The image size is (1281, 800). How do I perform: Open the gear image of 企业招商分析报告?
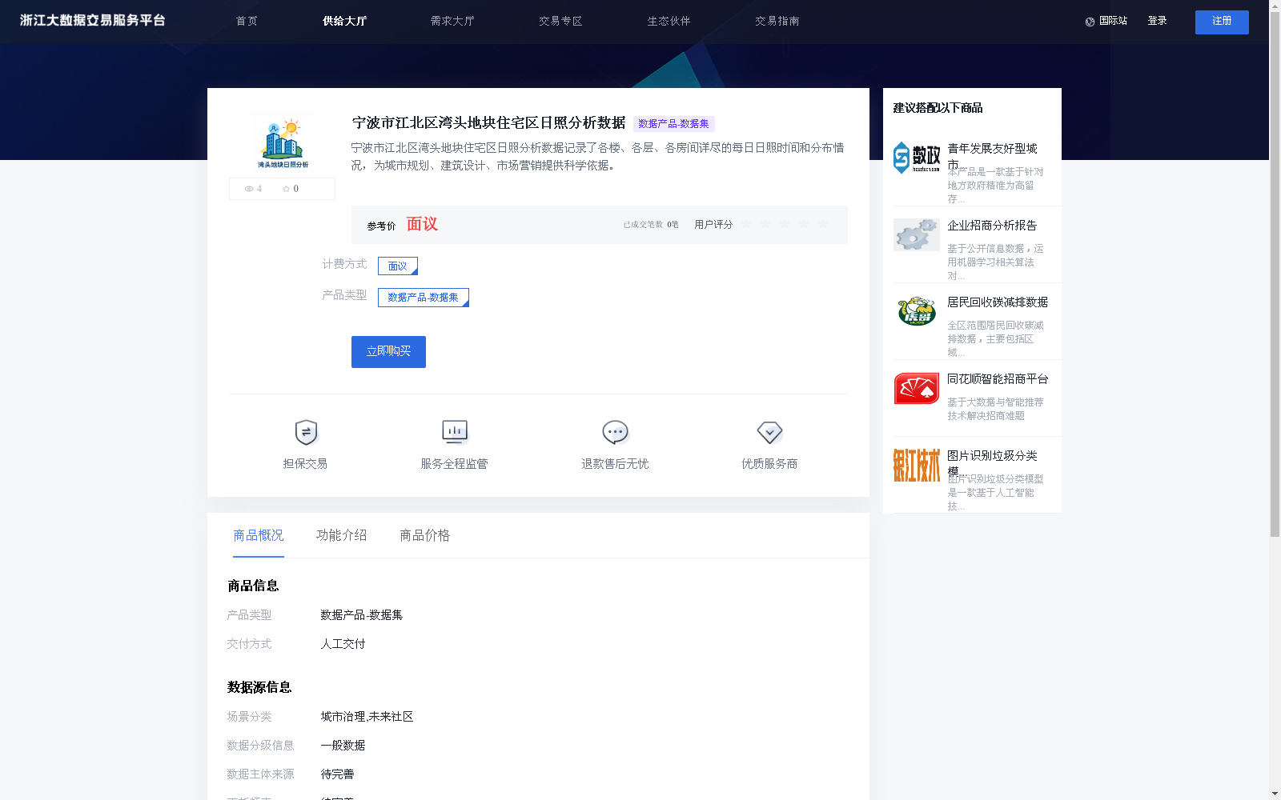[x=917, y=234]
